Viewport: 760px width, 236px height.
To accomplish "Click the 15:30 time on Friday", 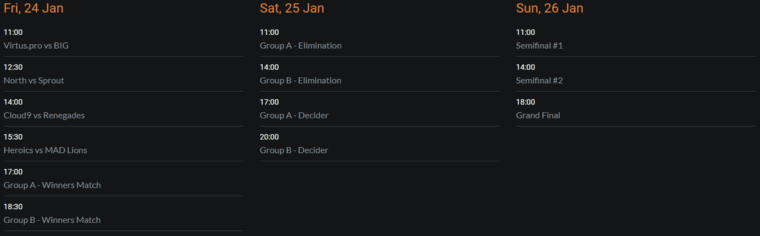I will click(x=13, y=137).
